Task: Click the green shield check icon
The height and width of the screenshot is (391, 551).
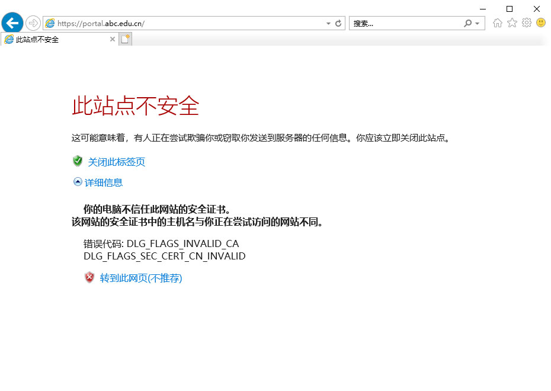Action: 78,161
